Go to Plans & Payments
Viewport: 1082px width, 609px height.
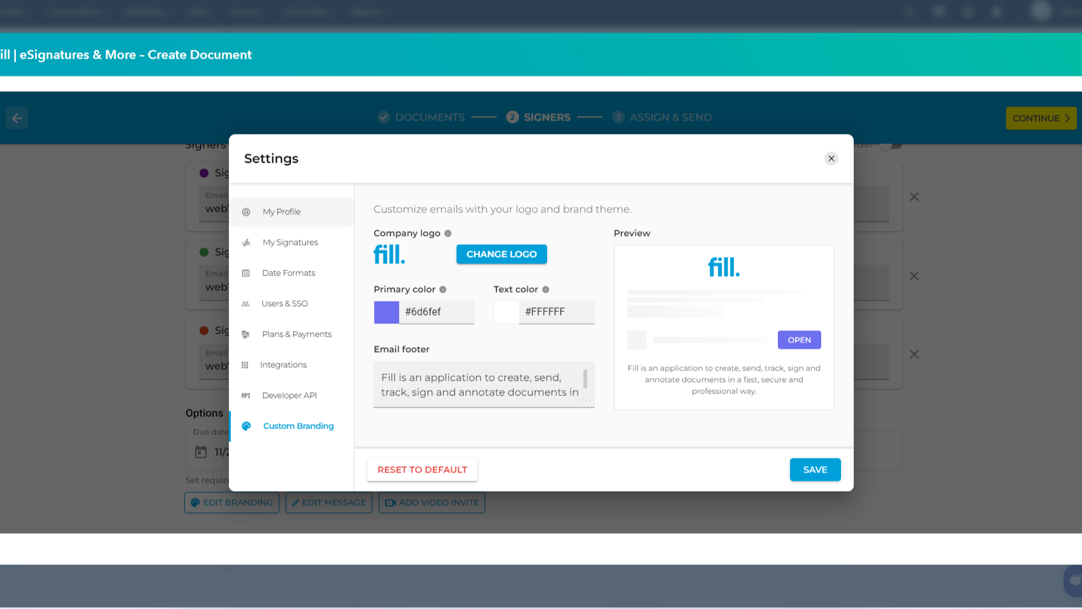(296, 334)
